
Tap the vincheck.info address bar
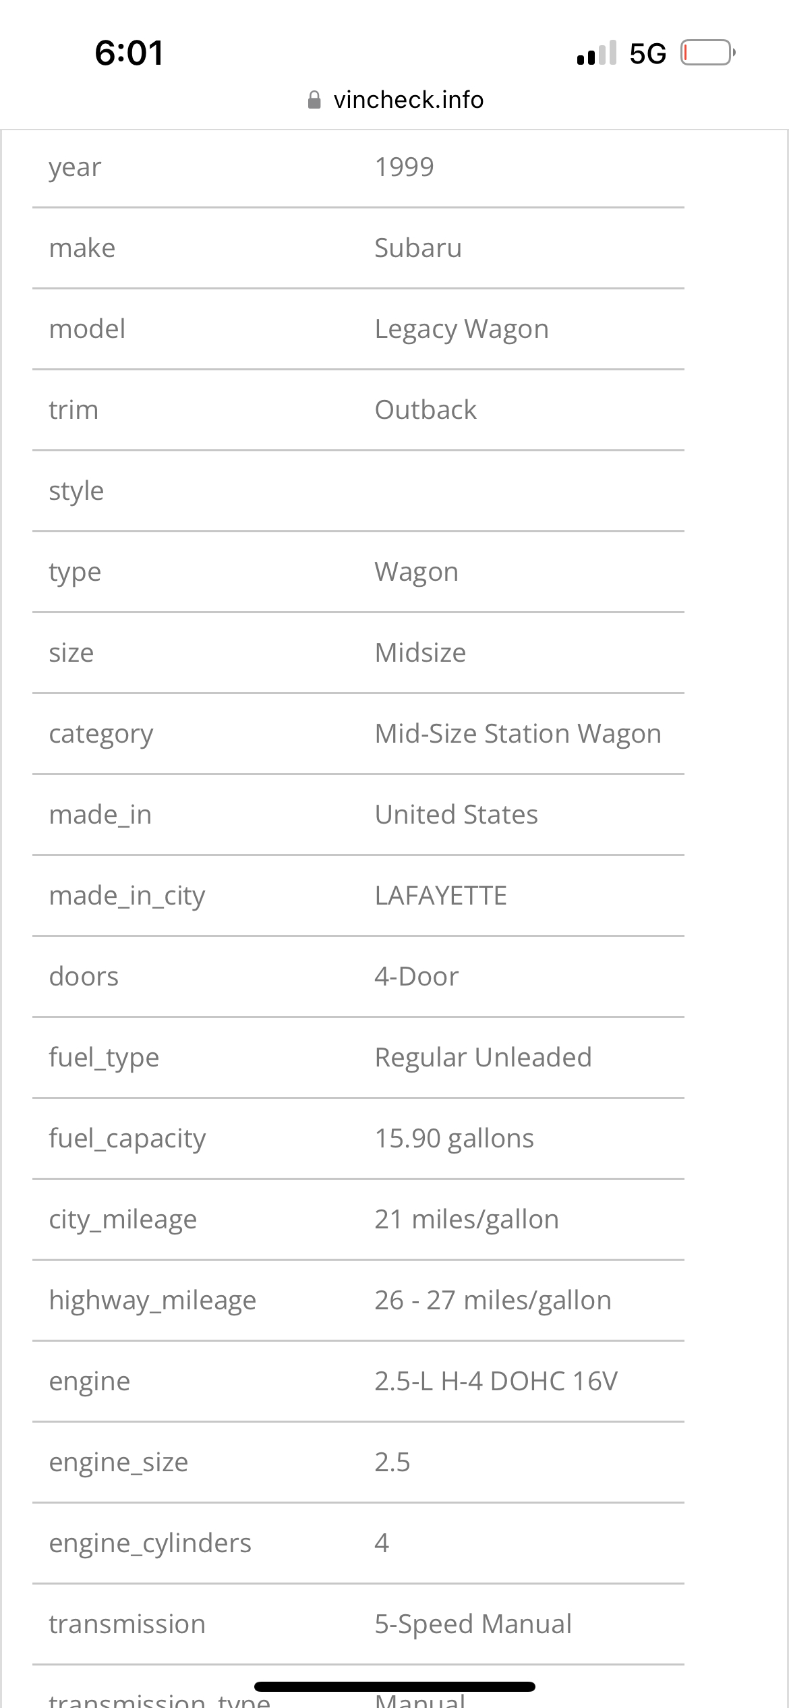click(x=408, y=100)
